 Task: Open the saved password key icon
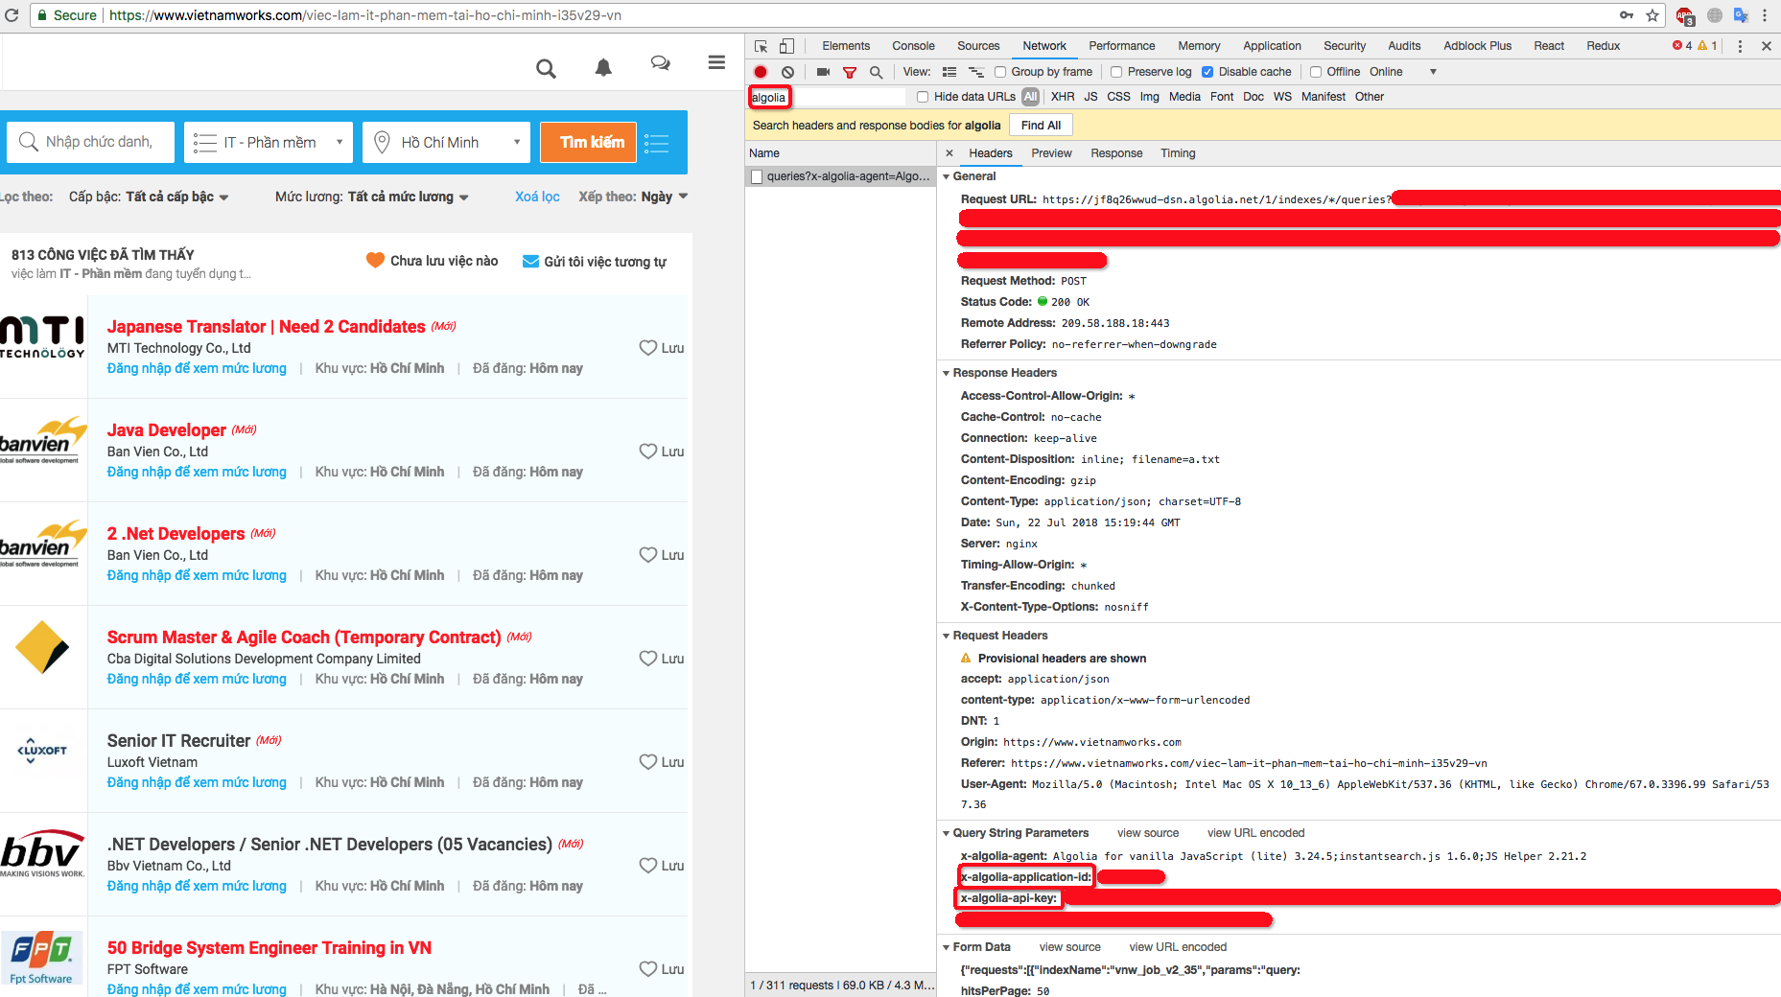1627,15
